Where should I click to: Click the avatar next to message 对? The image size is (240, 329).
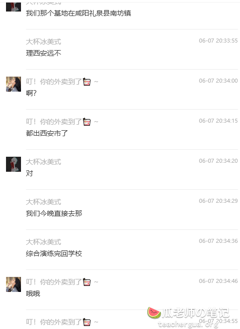point(13,164)
